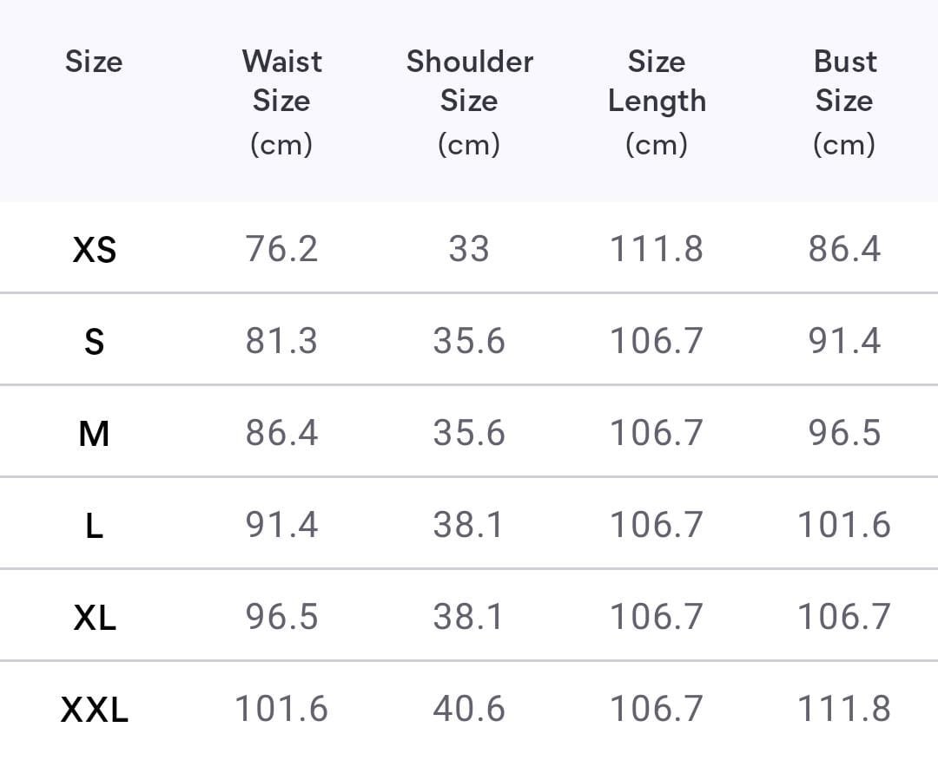Choose the M size row label

[94, 433]
